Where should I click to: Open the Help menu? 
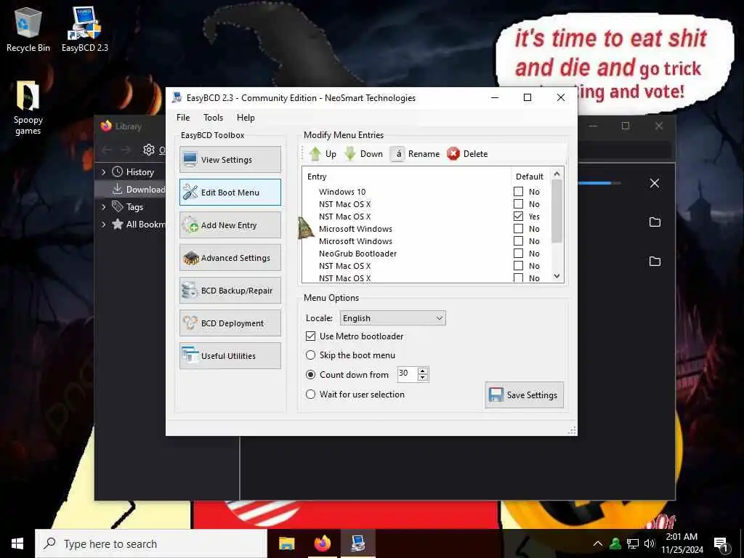point(246,118)
